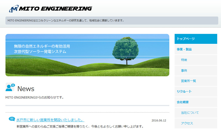Click the MITO ENGINEERING tagline text
The width and height of the screenshot is (221, 132).
click(x=66, y=20)
